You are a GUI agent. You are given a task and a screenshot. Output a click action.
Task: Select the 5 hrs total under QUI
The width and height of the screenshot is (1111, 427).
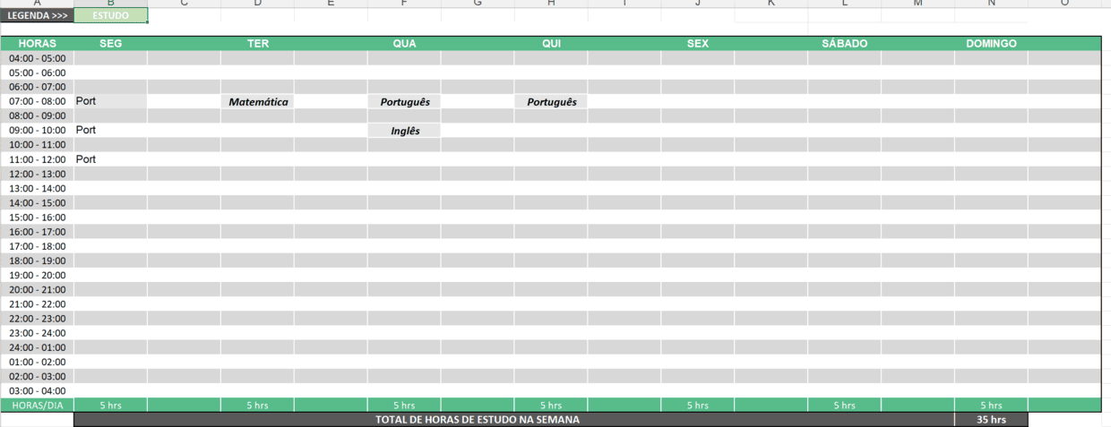(x=551, y=405)
